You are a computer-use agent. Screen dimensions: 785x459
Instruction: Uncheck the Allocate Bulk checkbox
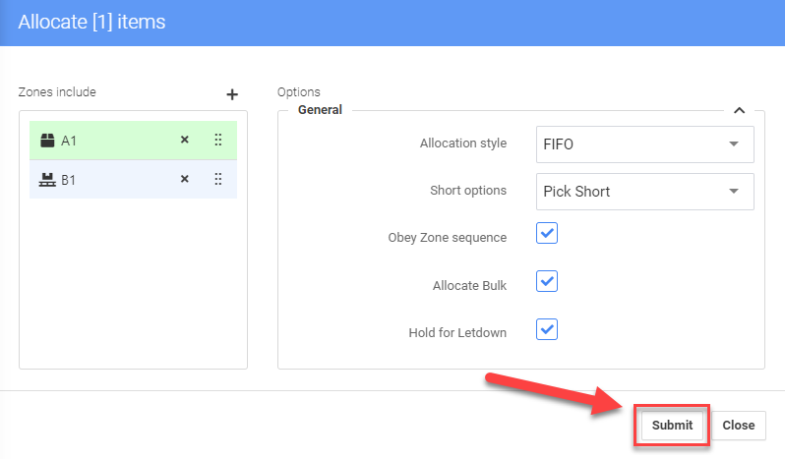click(547, 281)
